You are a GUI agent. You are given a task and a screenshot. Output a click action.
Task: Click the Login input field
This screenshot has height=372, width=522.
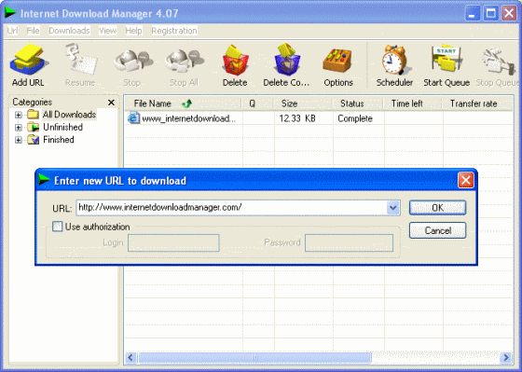point(173,242)
